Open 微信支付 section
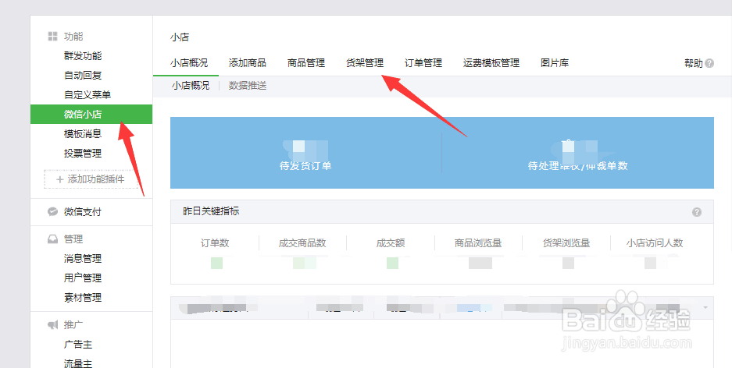732x368 pixels. click(x=83, y=212)
